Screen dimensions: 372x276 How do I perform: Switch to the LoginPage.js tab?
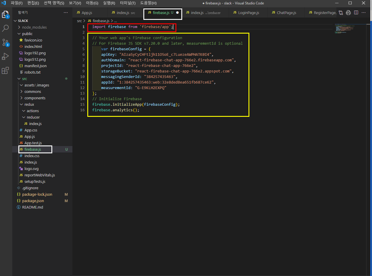pyautogui.click(x=248, y=13)
